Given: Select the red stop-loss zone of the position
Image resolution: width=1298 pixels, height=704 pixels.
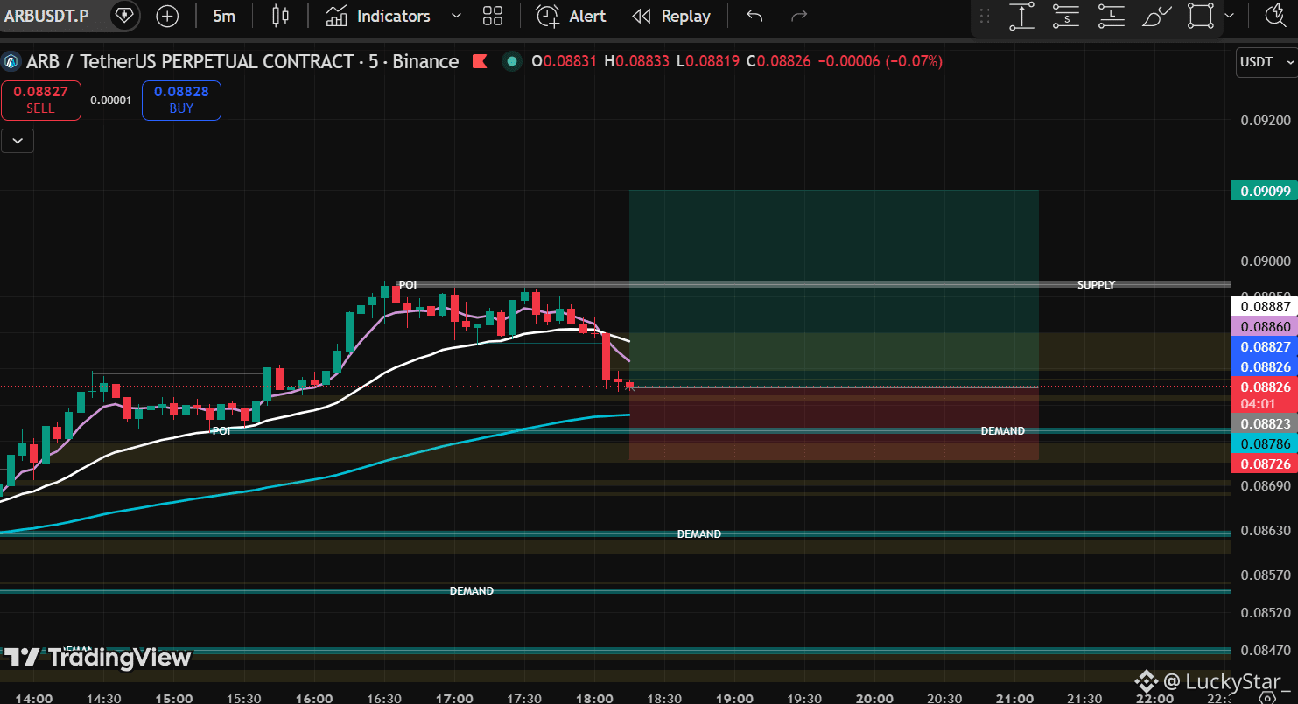Looking at the screenshot, I should click(834, 424).
